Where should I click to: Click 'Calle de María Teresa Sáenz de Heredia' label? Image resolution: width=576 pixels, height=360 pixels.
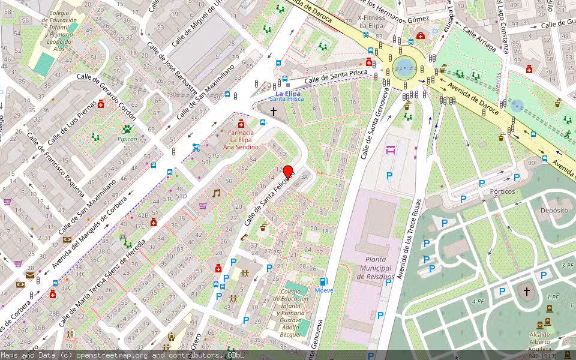[x=102, y=283]
